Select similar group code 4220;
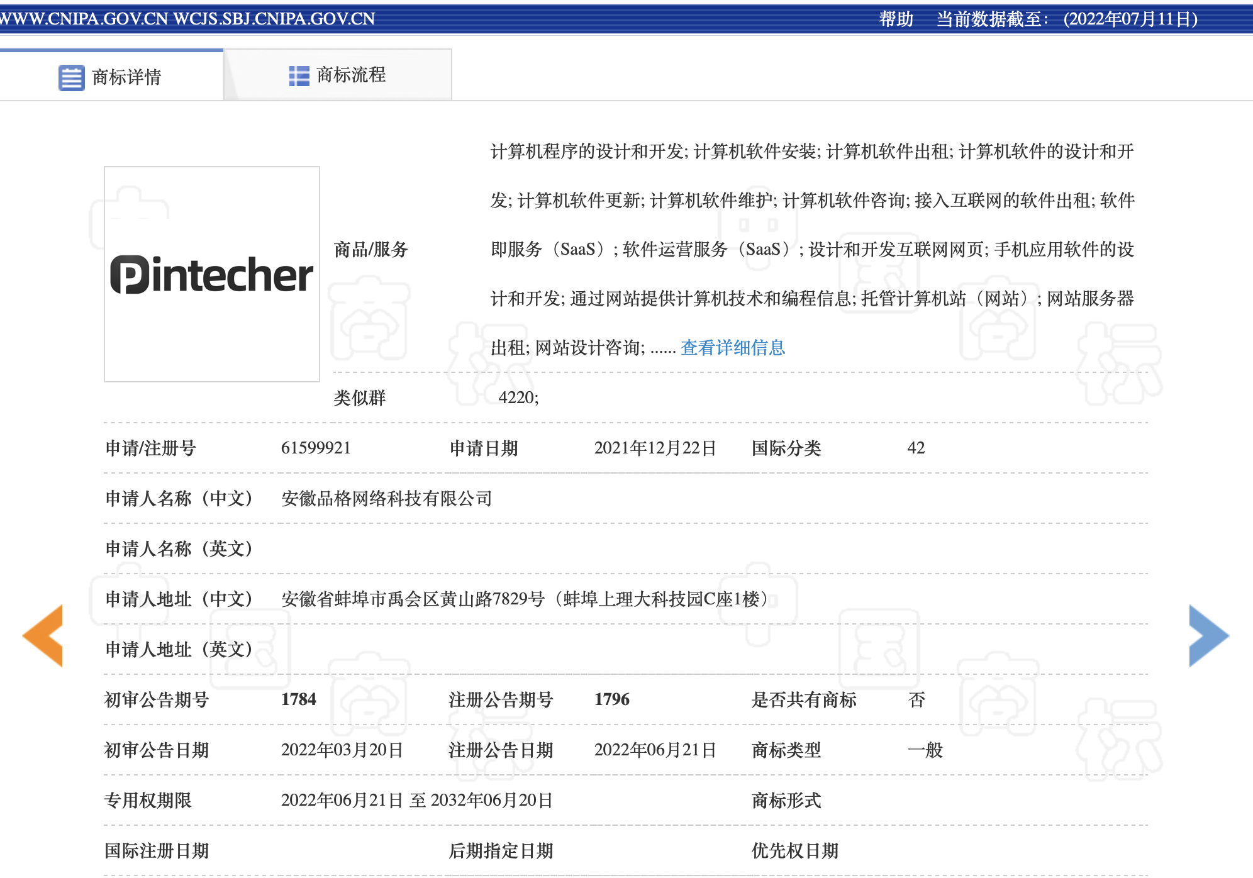This screenshot has height=878, width=1253. [518, 397]
